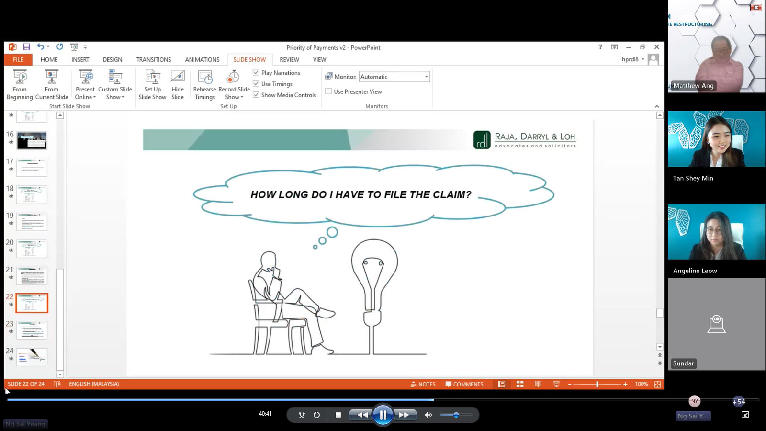Open the FILE tab
The image size is (766, 431).
(18, 59)
